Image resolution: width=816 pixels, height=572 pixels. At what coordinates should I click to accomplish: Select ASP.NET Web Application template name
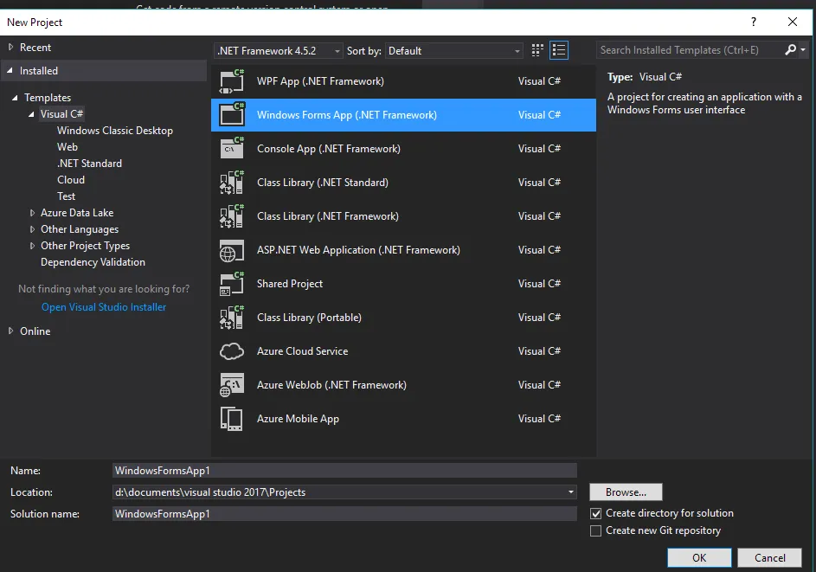[358, 250]
